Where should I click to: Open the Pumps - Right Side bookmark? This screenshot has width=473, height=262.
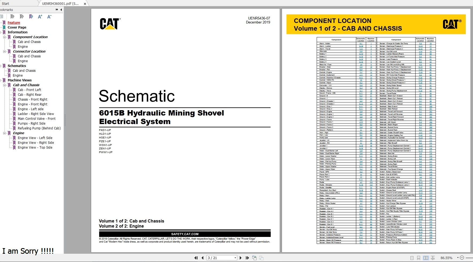point(32,124)
